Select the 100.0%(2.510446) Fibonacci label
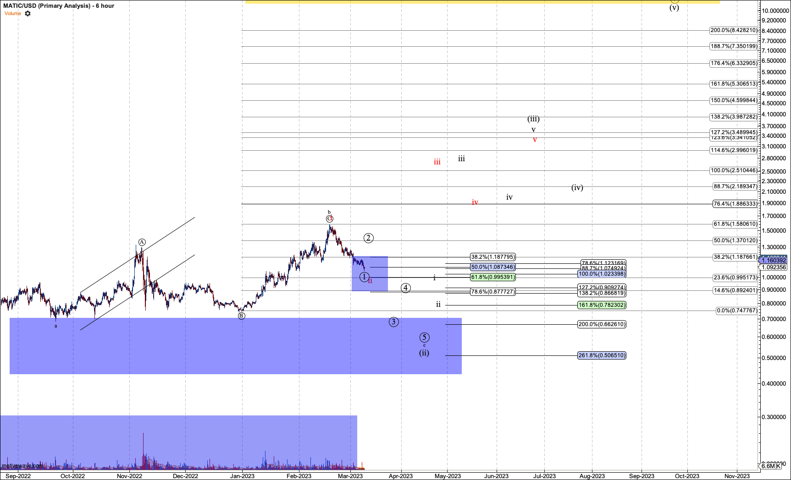791x480 pixels. tap(734, 170)
